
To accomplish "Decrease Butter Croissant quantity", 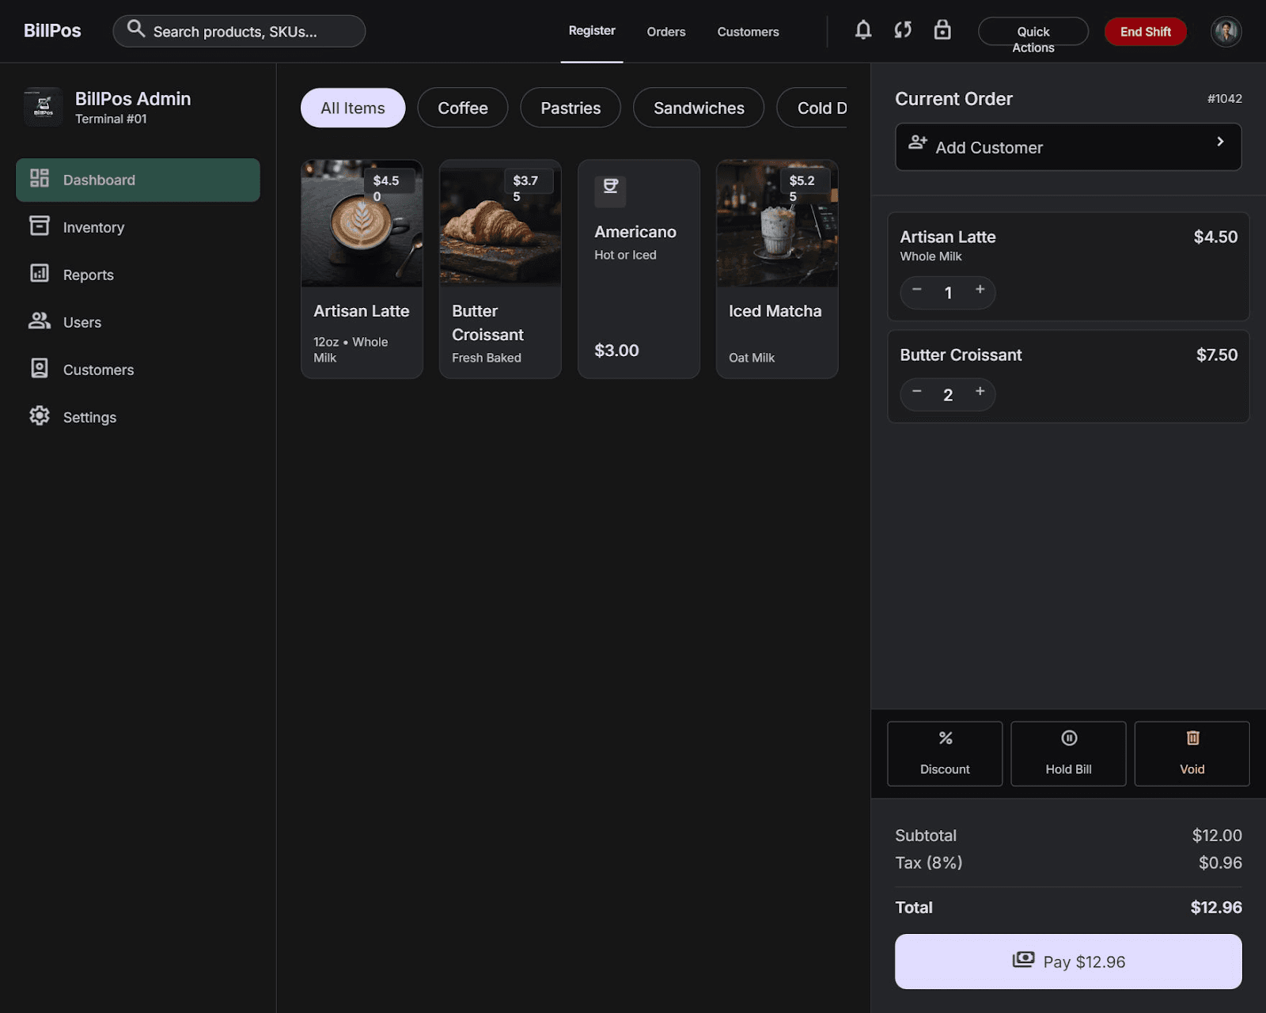I will [916, 392].
